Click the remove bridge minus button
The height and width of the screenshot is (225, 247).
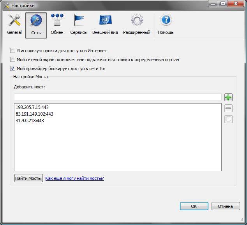click(229, 108)
